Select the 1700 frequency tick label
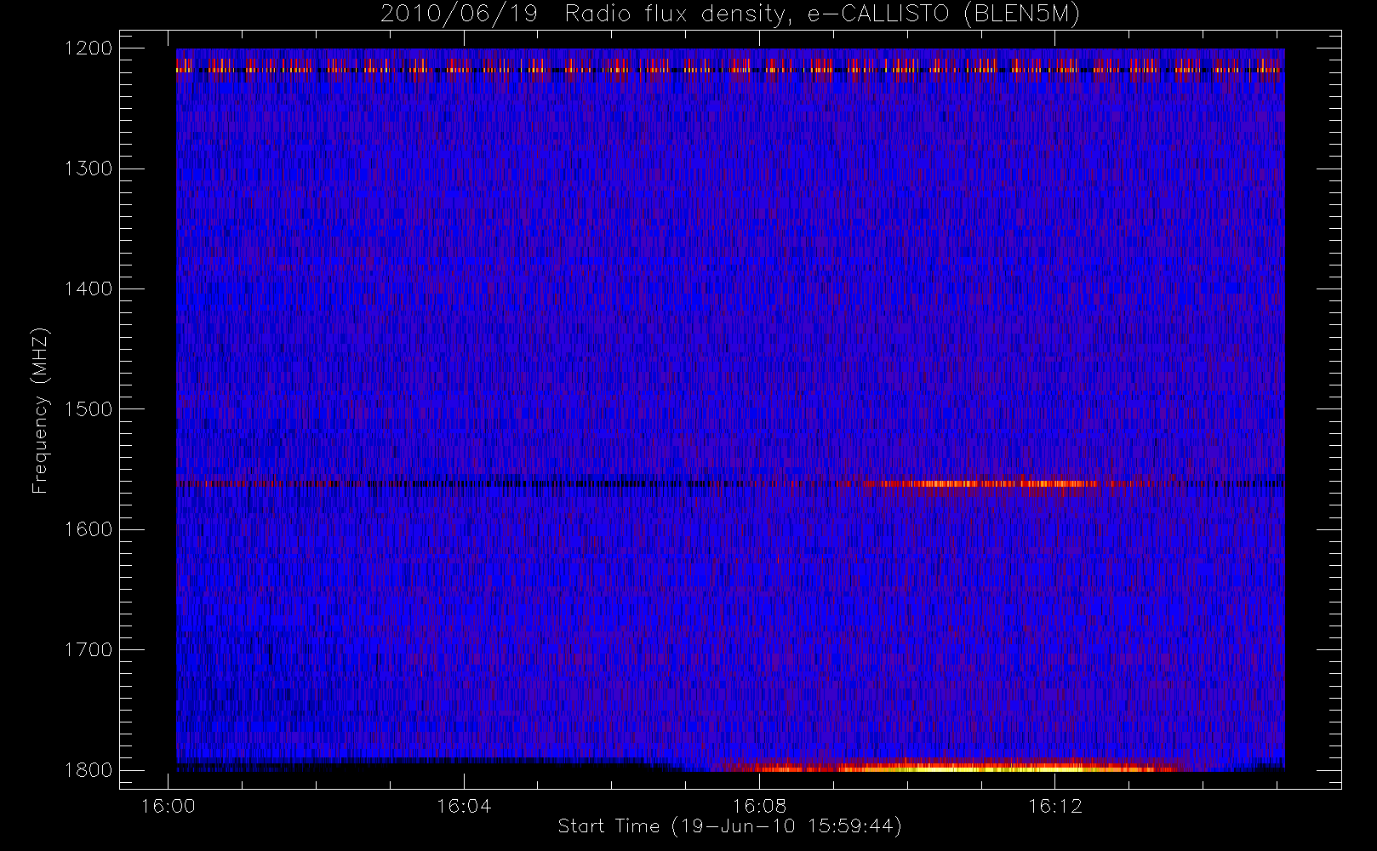The width and height of the screenshot is (1377, 851). pos(89,650)
